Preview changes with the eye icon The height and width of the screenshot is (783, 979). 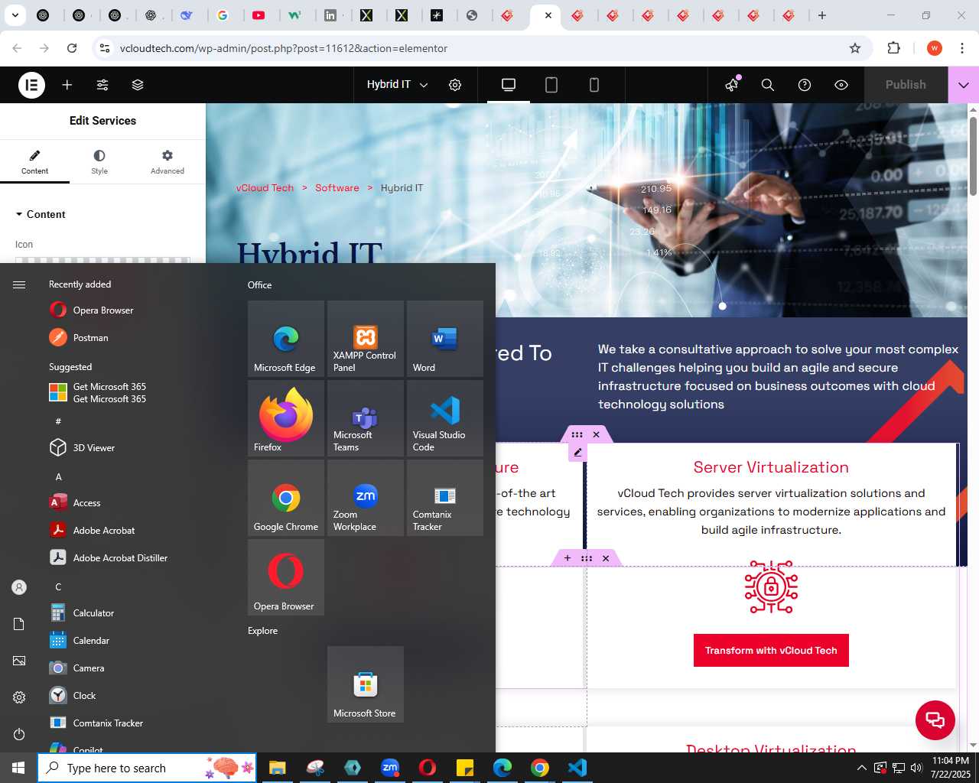pos(841,85)
